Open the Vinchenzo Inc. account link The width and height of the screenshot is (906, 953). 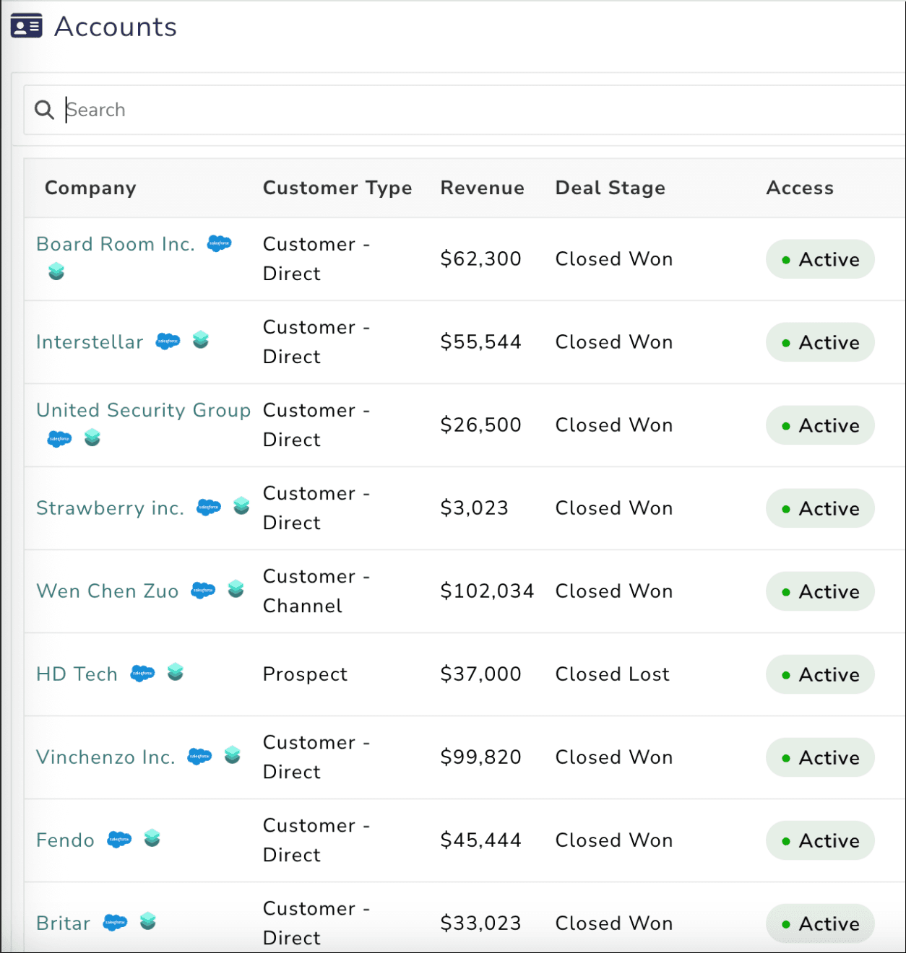(105, 757)
